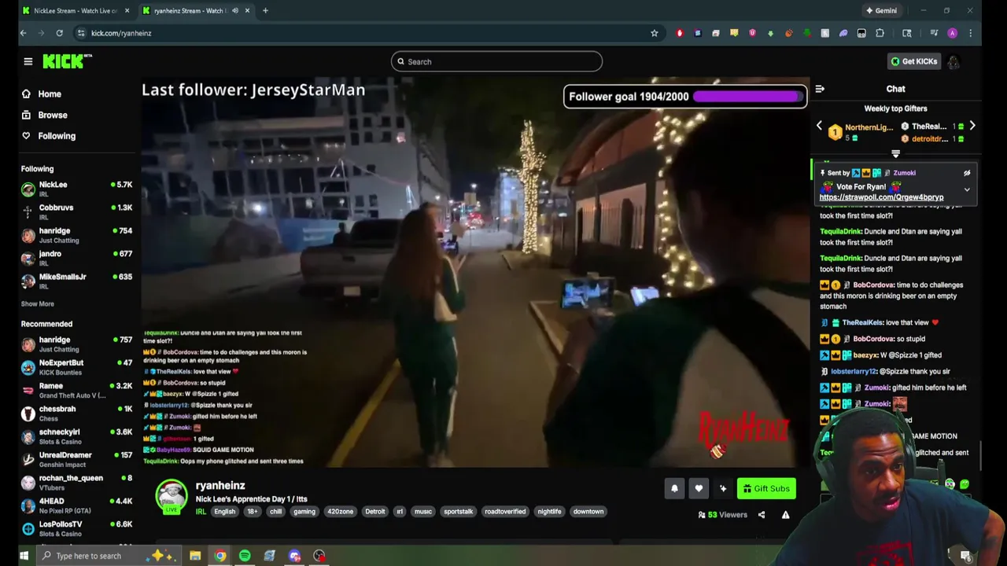
Task: Click the Detroit tag
Action: (x=374, y=512)
